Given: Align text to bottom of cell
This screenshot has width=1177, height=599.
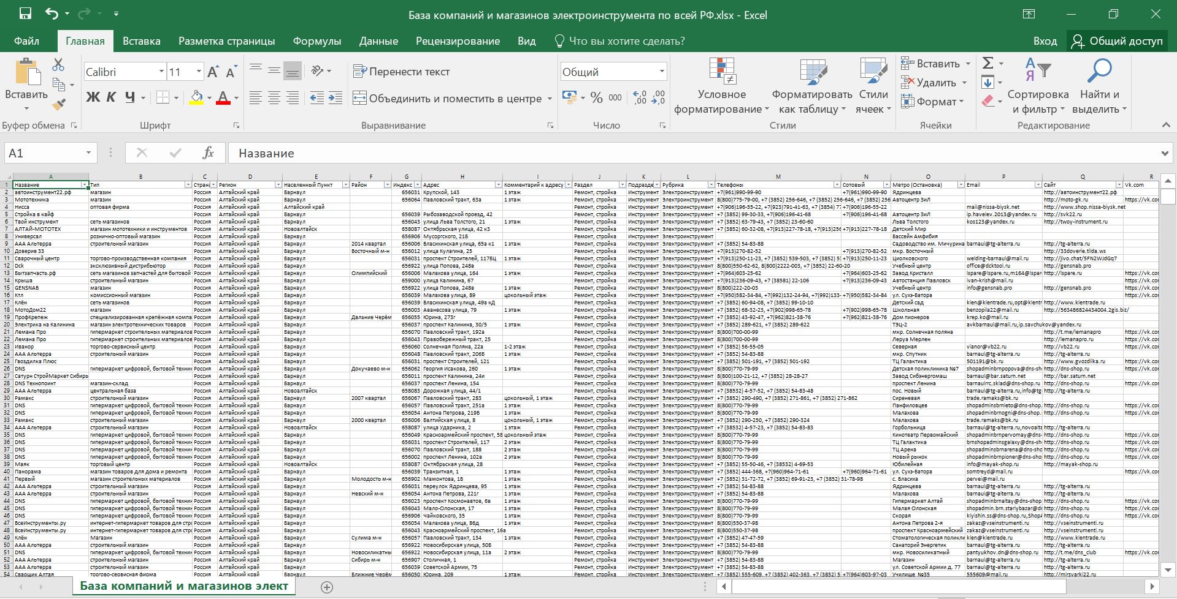Looking at the screenshot, I should [x=293, y=71].
